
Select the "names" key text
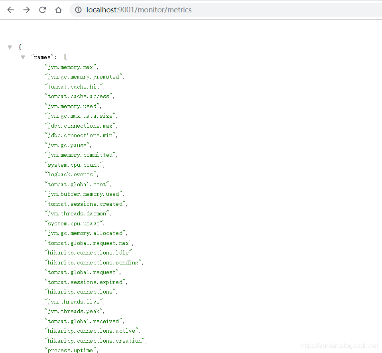[x=42, y=57]
